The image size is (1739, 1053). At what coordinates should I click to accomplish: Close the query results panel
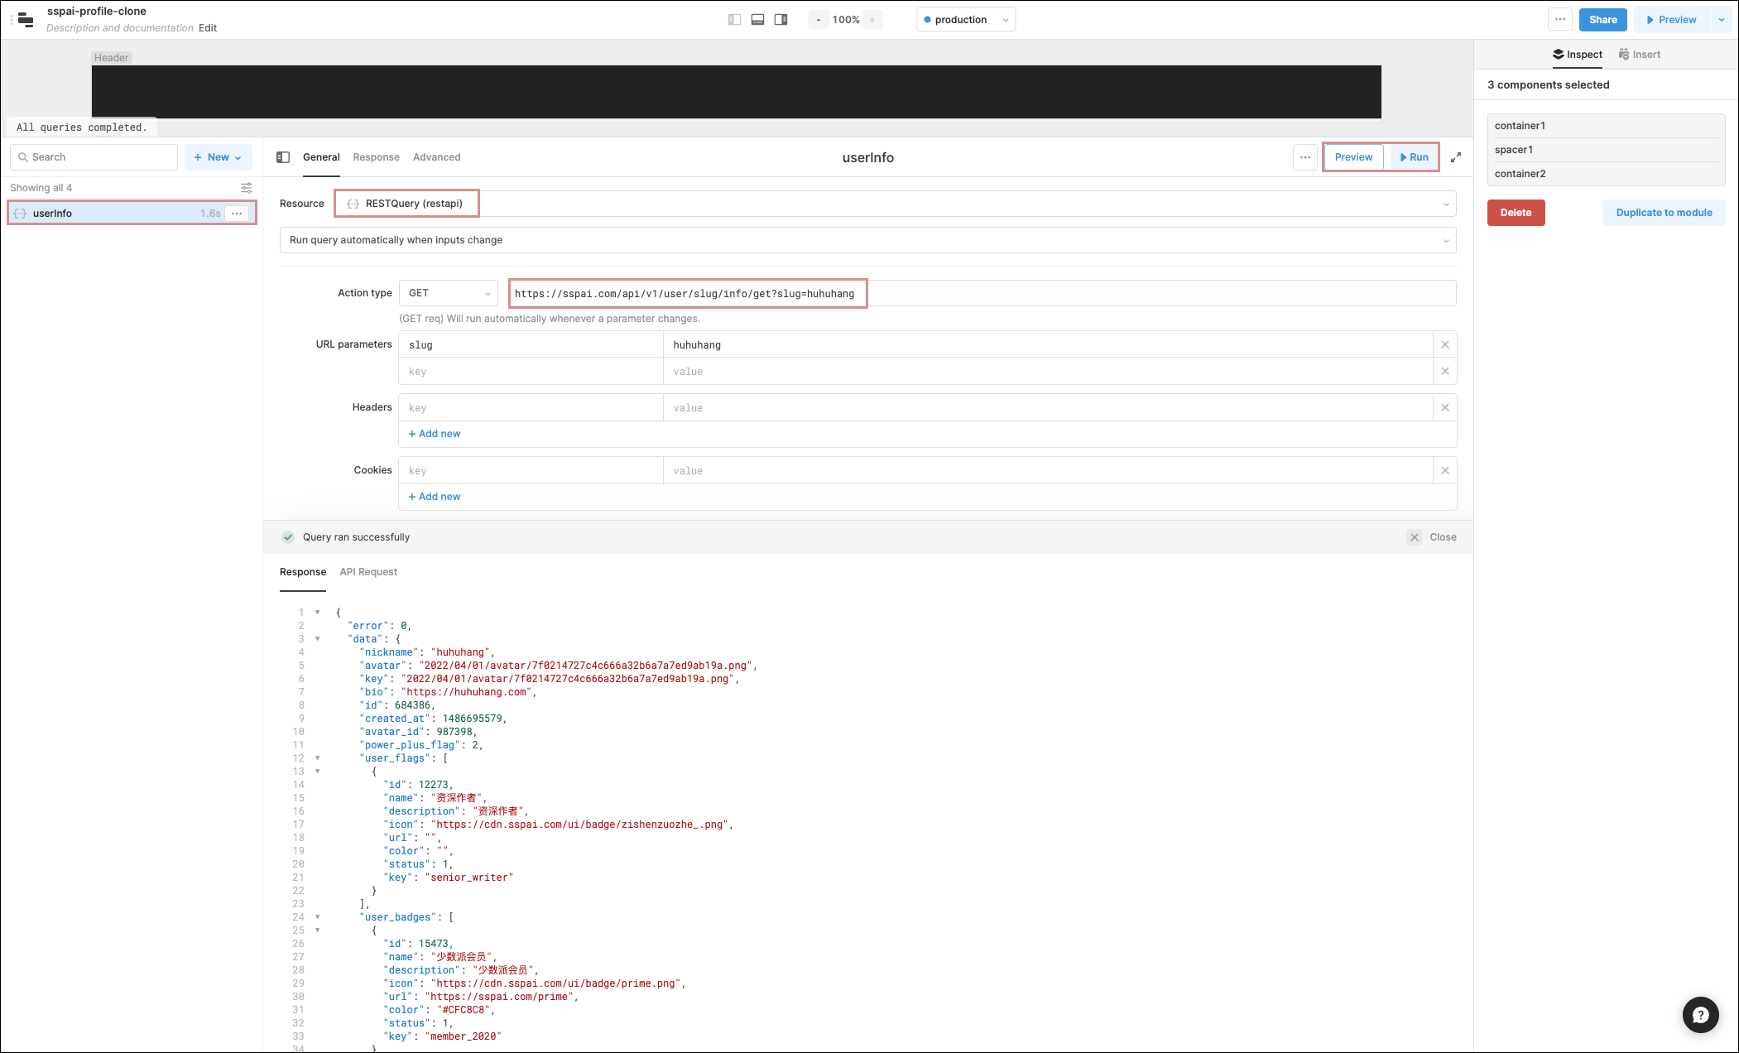click(x=1432, y=537)
